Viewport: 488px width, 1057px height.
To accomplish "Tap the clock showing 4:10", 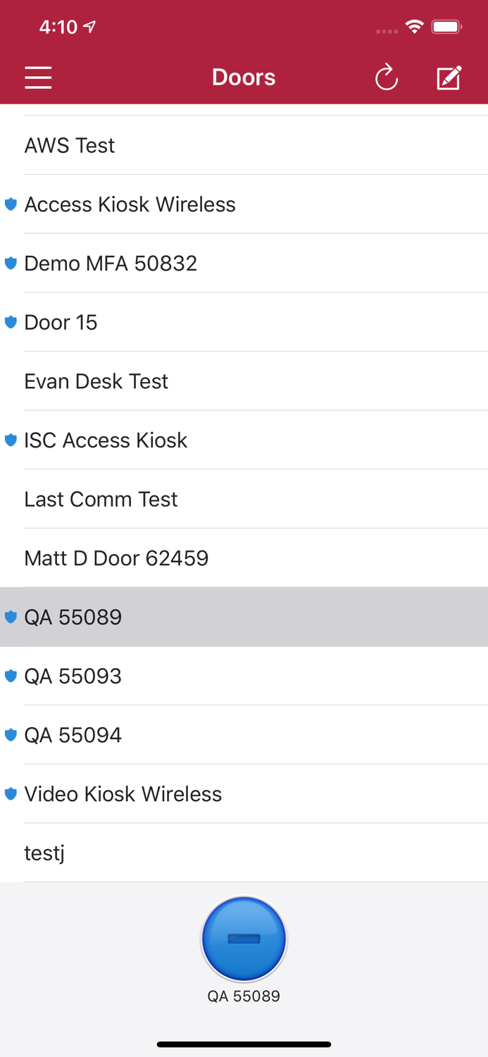I will [60, 27].
